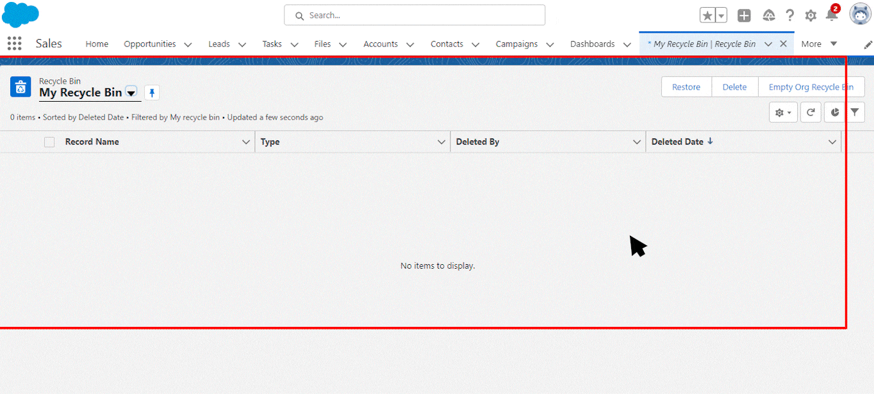Expand the Campaigns tab menu
Viewport: 874px width, 394px height.
550,44
